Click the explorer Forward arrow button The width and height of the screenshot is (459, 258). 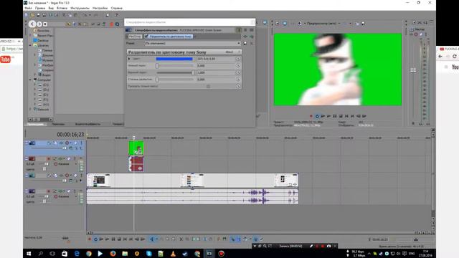39,24
